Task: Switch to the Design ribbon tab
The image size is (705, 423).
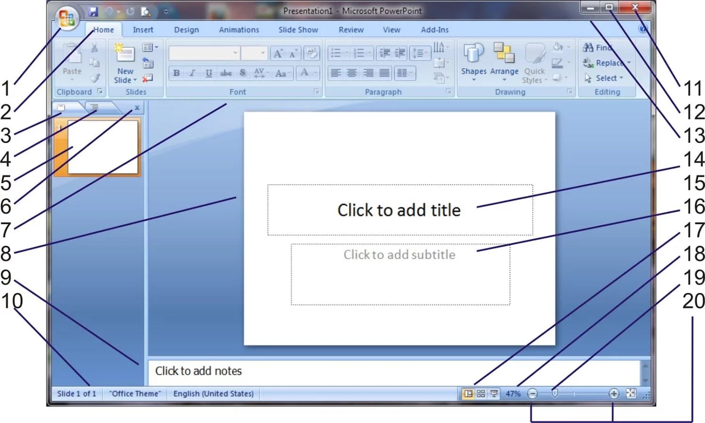Action: tap(186, 30)
